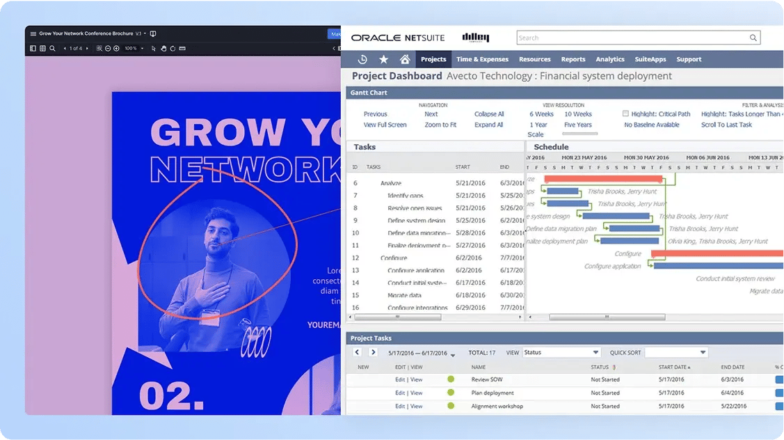Click the zoom in plus icon
This screenshot has height=440, width=784.
(x=116, y=49)
